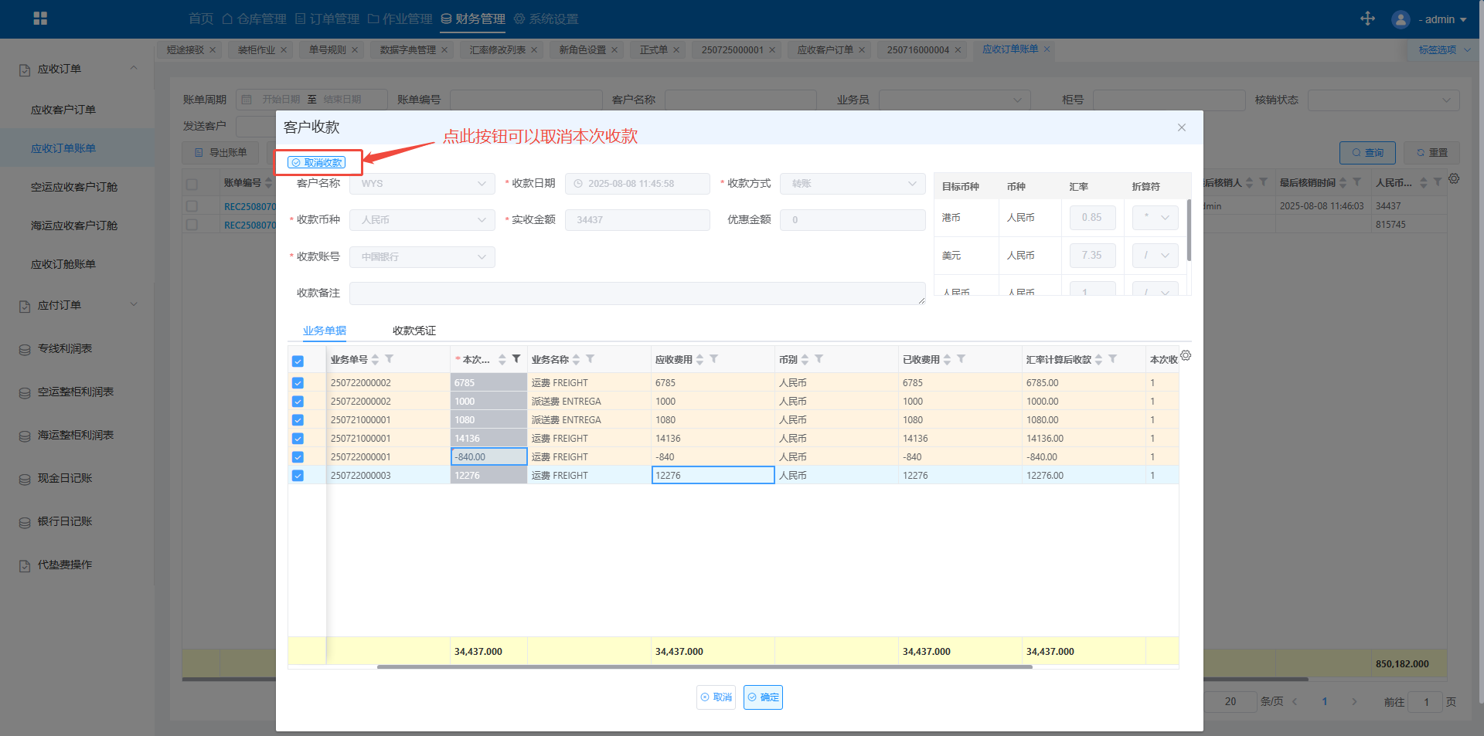Close the 客户收款 dialog with X
1484x736 pixels.
tap(1181, 127)
